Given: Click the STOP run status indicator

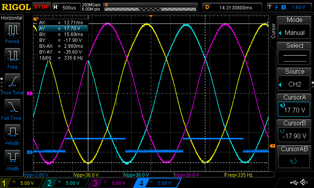Looking at the screenshot, I should (x=41, y=7).
